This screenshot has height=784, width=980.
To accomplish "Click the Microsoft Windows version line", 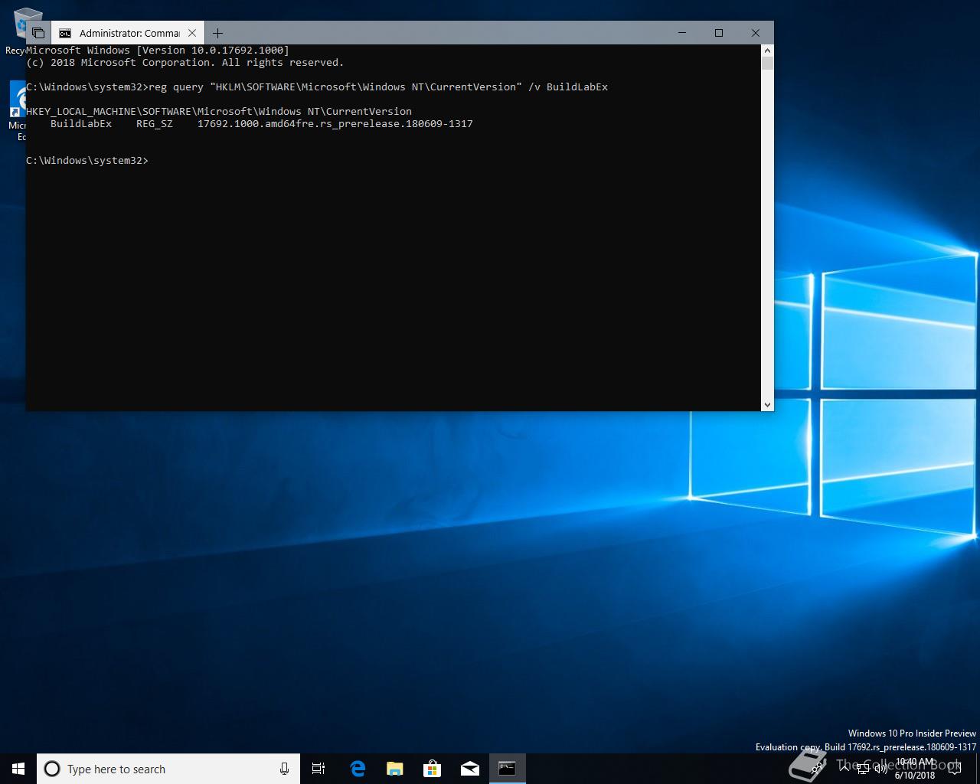I will coord(158,50).
